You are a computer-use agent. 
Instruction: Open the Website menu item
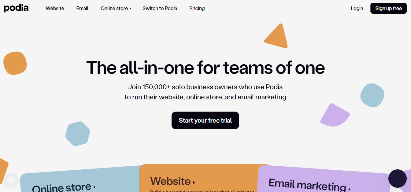[x=55, y=8]
